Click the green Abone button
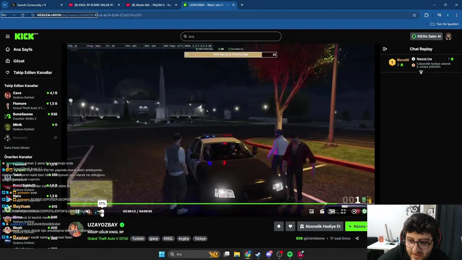Viewport: 462px width, 260px height. pos(356,226)
